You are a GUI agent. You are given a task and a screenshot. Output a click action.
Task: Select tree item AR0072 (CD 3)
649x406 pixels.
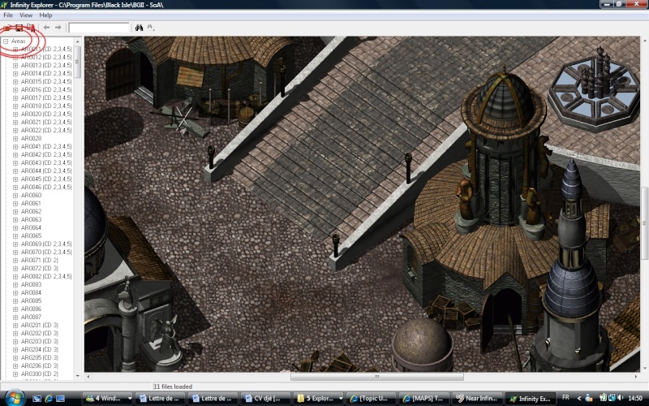pos(40,269)
